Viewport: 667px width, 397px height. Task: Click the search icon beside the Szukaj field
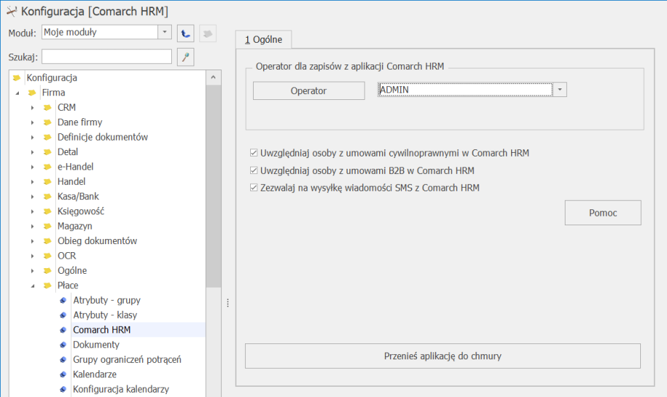[186, 57]
